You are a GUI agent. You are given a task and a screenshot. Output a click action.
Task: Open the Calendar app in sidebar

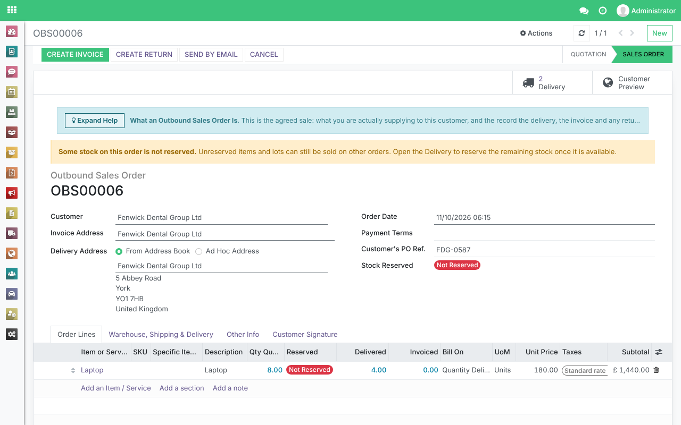coord(12,92)
